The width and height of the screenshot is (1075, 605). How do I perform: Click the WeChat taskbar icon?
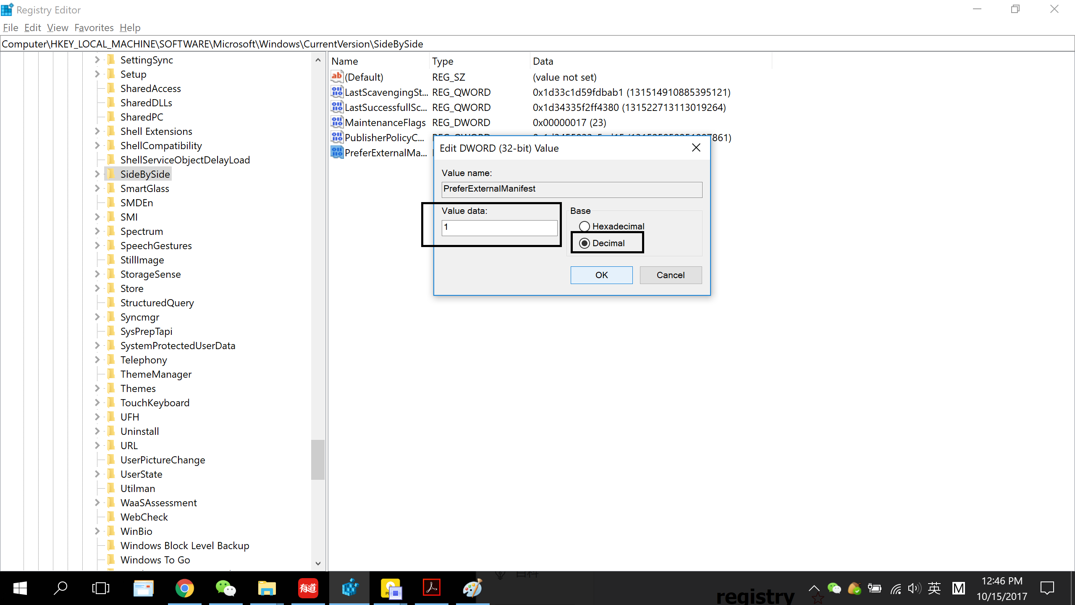(x=225, y=588)
